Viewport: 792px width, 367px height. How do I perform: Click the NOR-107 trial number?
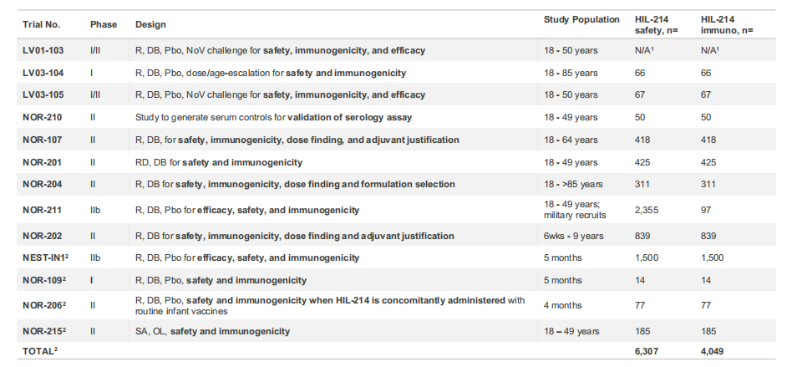coord(42,140)
